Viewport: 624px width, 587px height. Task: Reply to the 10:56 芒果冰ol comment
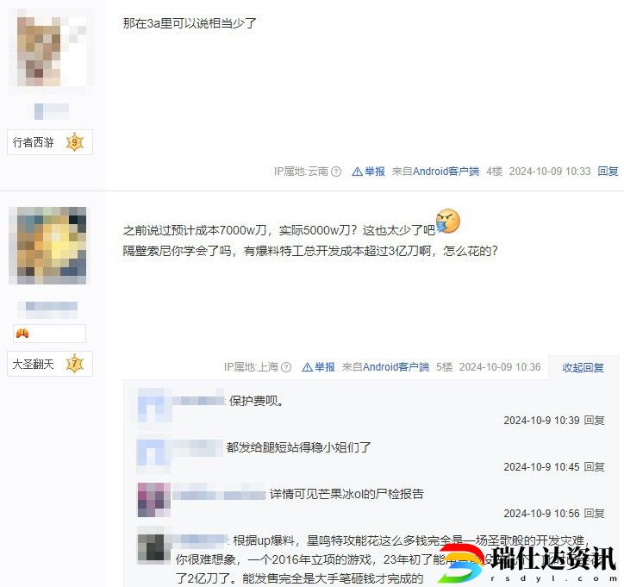[594, 514]
